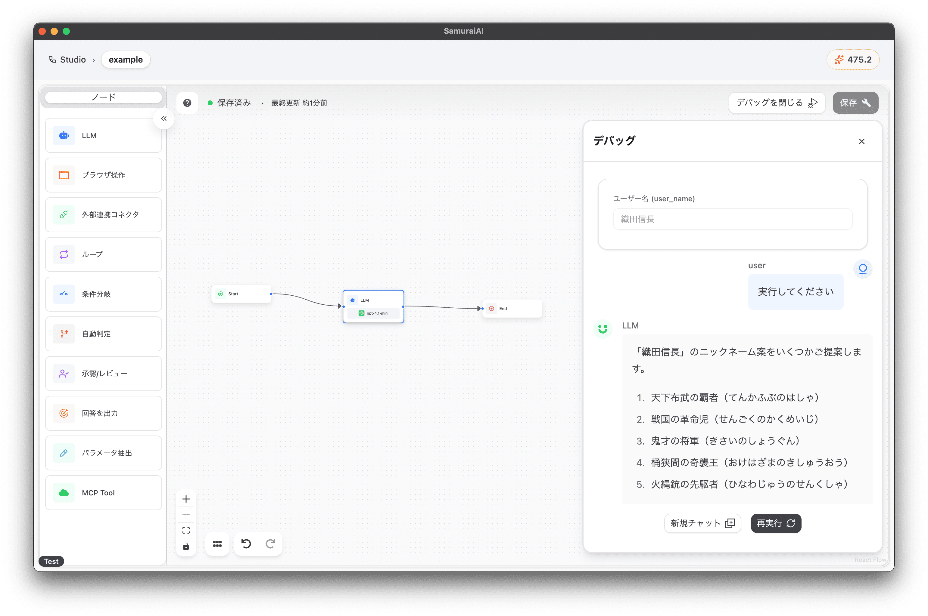Click the LLM robot node icon
Image resolution: width=928 pixels, height=616 pixels.
pyautogui.click(x=64, y=136)
